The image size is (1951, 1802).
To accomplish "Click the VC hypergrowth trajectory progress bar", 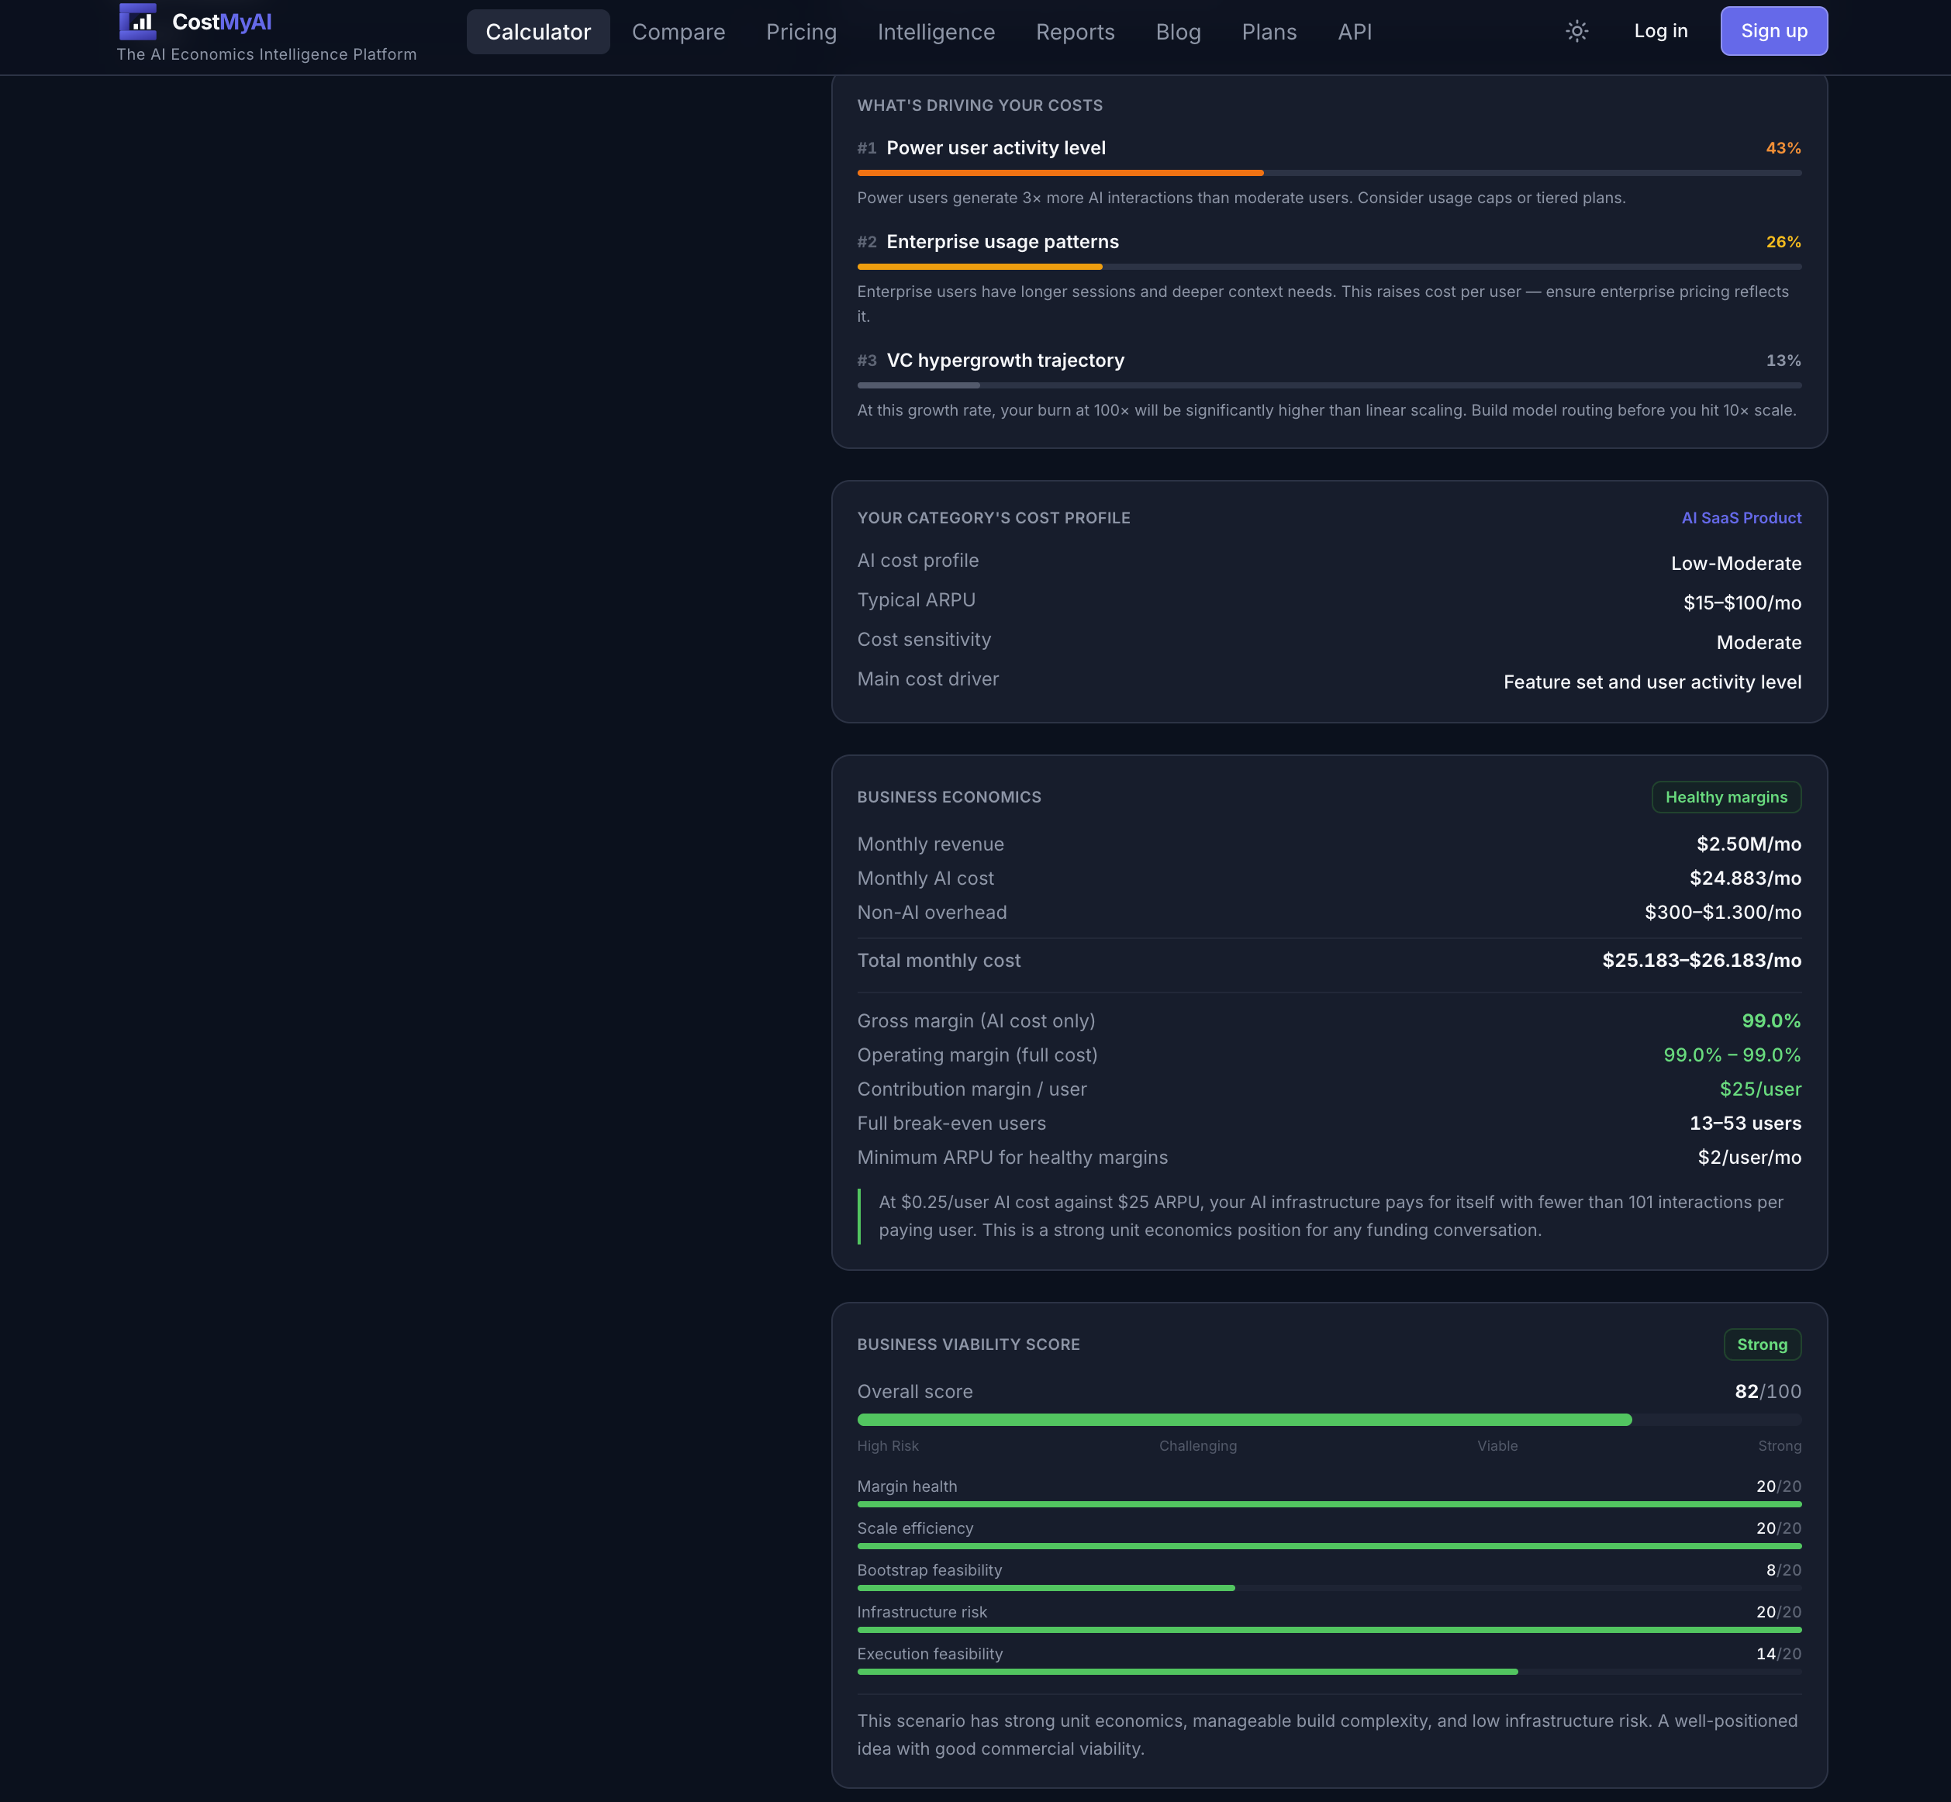I will pos(1329,385).
